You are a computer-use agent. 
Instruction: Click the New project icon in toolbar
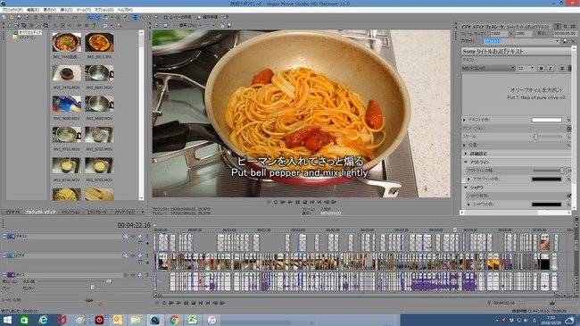(4, 17)
